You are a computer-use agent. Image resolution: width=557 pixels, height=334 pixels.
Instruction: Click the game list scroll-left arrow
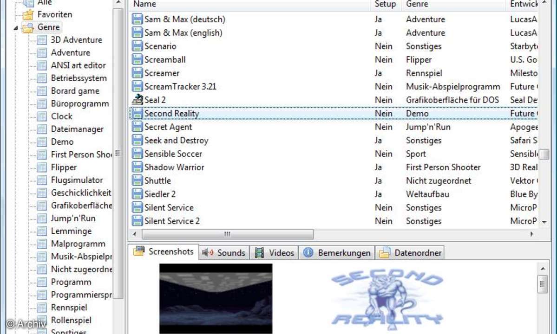(135, 234)
